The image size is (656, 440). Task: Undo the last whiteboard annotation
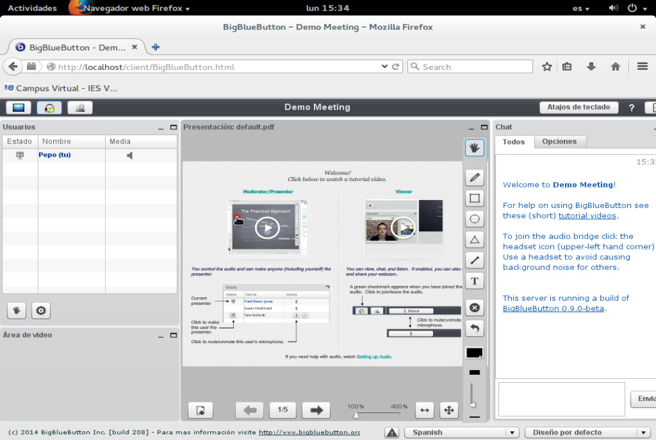tap(474, 328)
